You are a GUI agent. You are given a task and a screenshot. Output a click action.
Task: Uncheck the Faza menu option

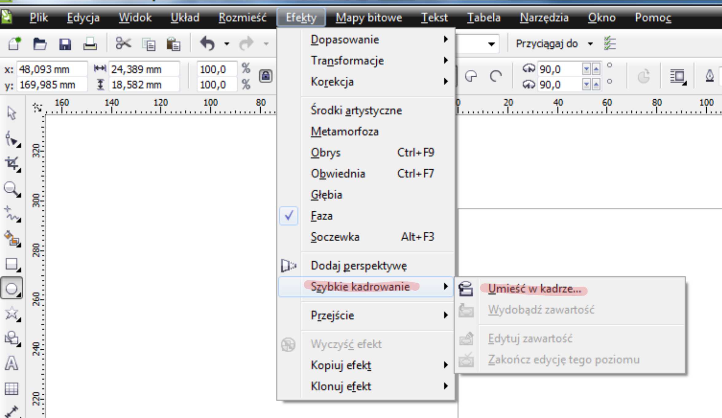pyautogui.click(x=321, y=216)
